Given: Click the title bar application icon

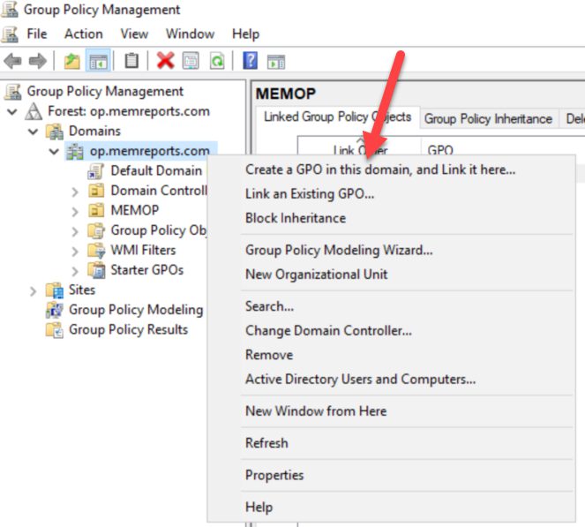Looking at the screenshot, I should [x=10, y=10].
